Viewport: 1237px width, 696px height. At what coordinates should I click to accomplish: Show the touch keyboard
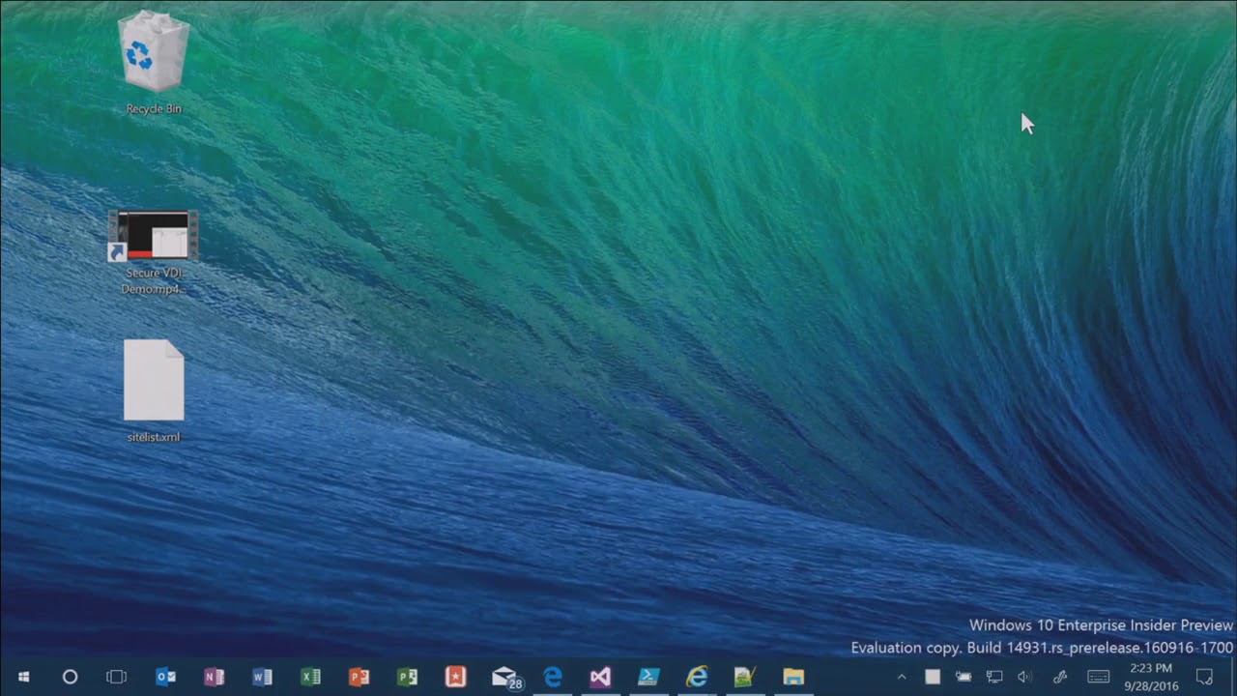point(1098,677)
